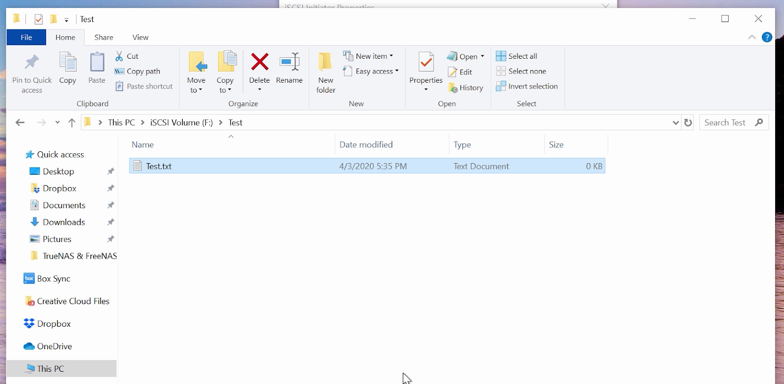784x384 pixels.
Task: Open the New item dropdown
Action: 368,56
